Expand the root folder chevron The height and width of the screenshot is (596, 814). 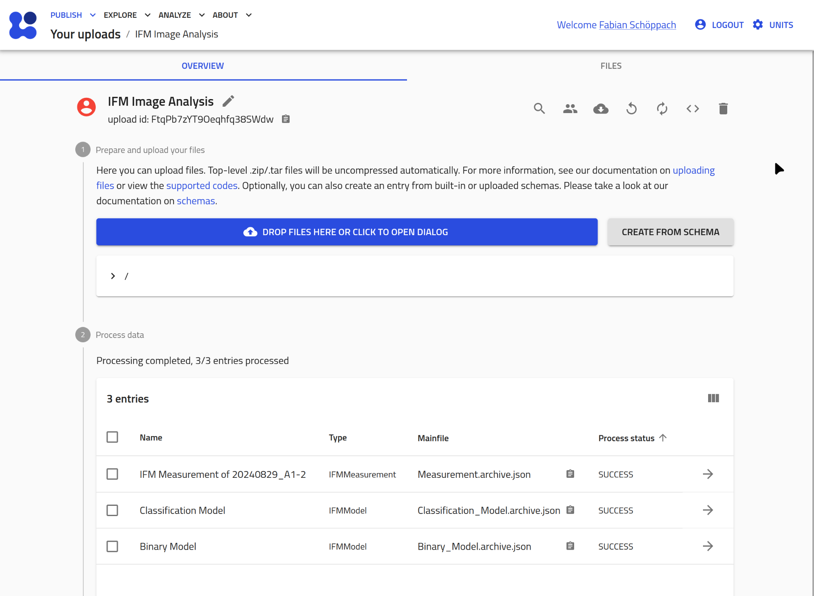113,276
